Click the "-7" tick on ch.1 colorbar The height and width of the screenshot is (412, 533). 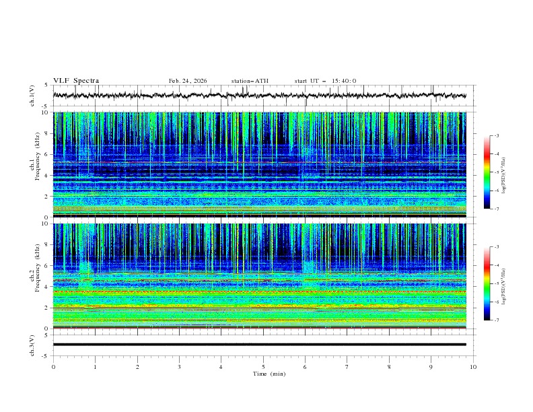(496, 209)
